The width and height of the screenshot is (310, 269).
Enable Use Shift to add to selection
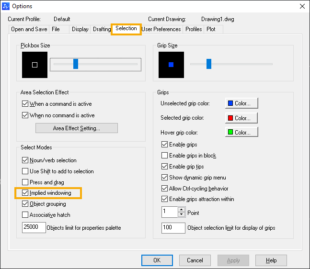25,171
